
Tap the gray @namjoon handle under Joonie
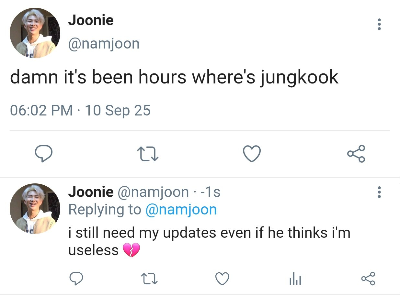pyautogui.click(x=104, y=43)
